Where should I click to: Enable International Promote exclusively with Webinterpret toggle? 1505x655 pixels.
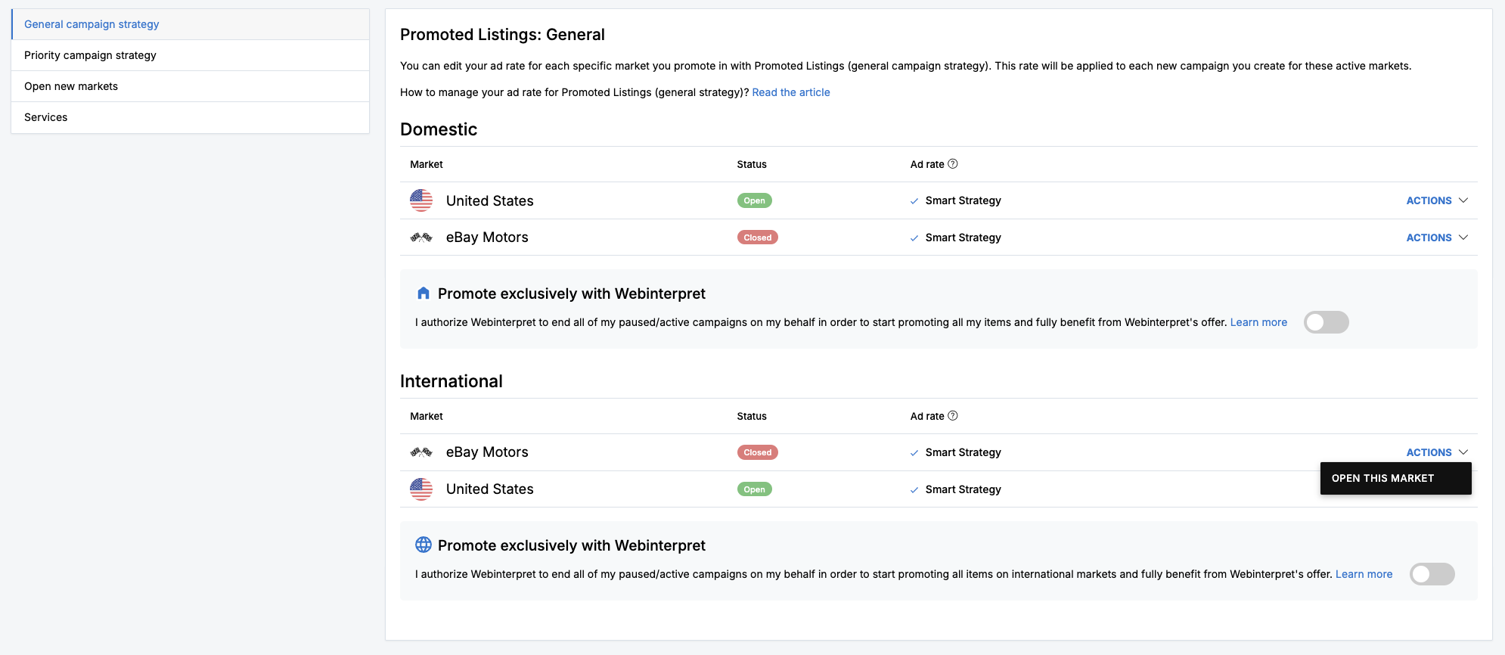pos(1432,574)
